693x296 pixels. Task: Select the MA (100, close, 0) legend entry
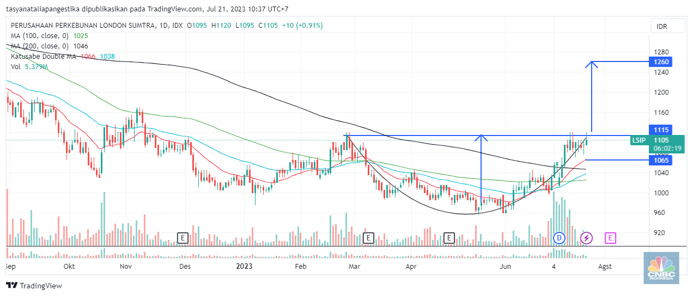pyautogui.click(x=38, y=36)
